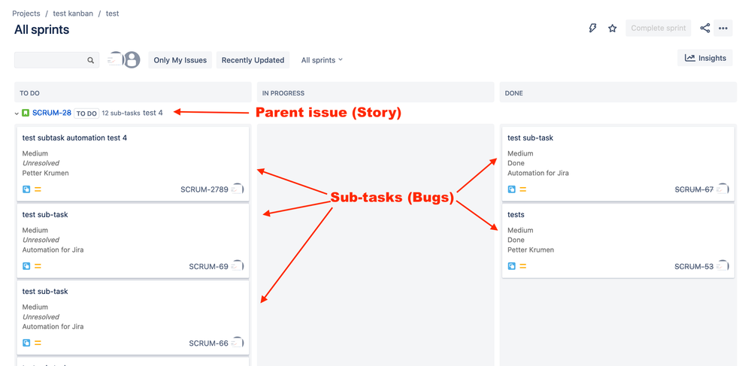The height and width of the screenshot is (366, 751).
Task: Click the '12 sub-tasks' label
Action: pyautogui.click(x=121, y=113)
